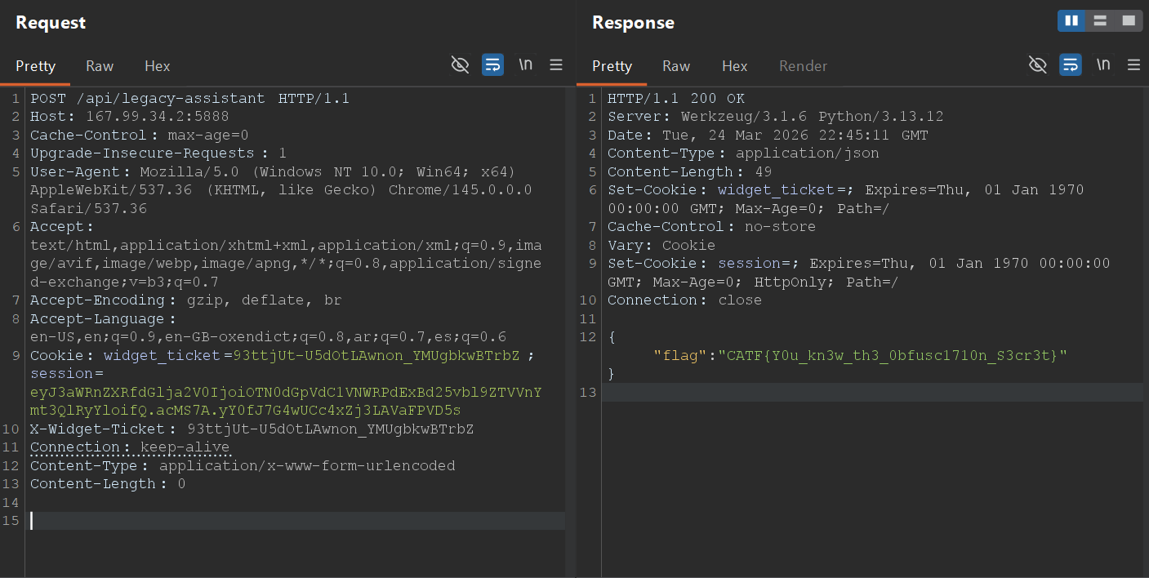Open Response panel hamburger options menu
This screenshot has width=1149, height=578.
point(1133,65)
